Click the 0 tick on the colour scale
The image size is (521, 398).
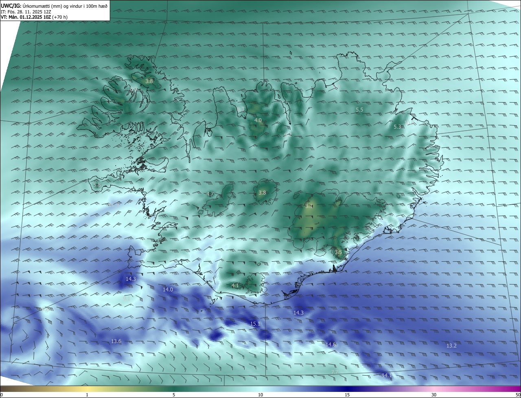pyautogui.click(x=2, y=395)
